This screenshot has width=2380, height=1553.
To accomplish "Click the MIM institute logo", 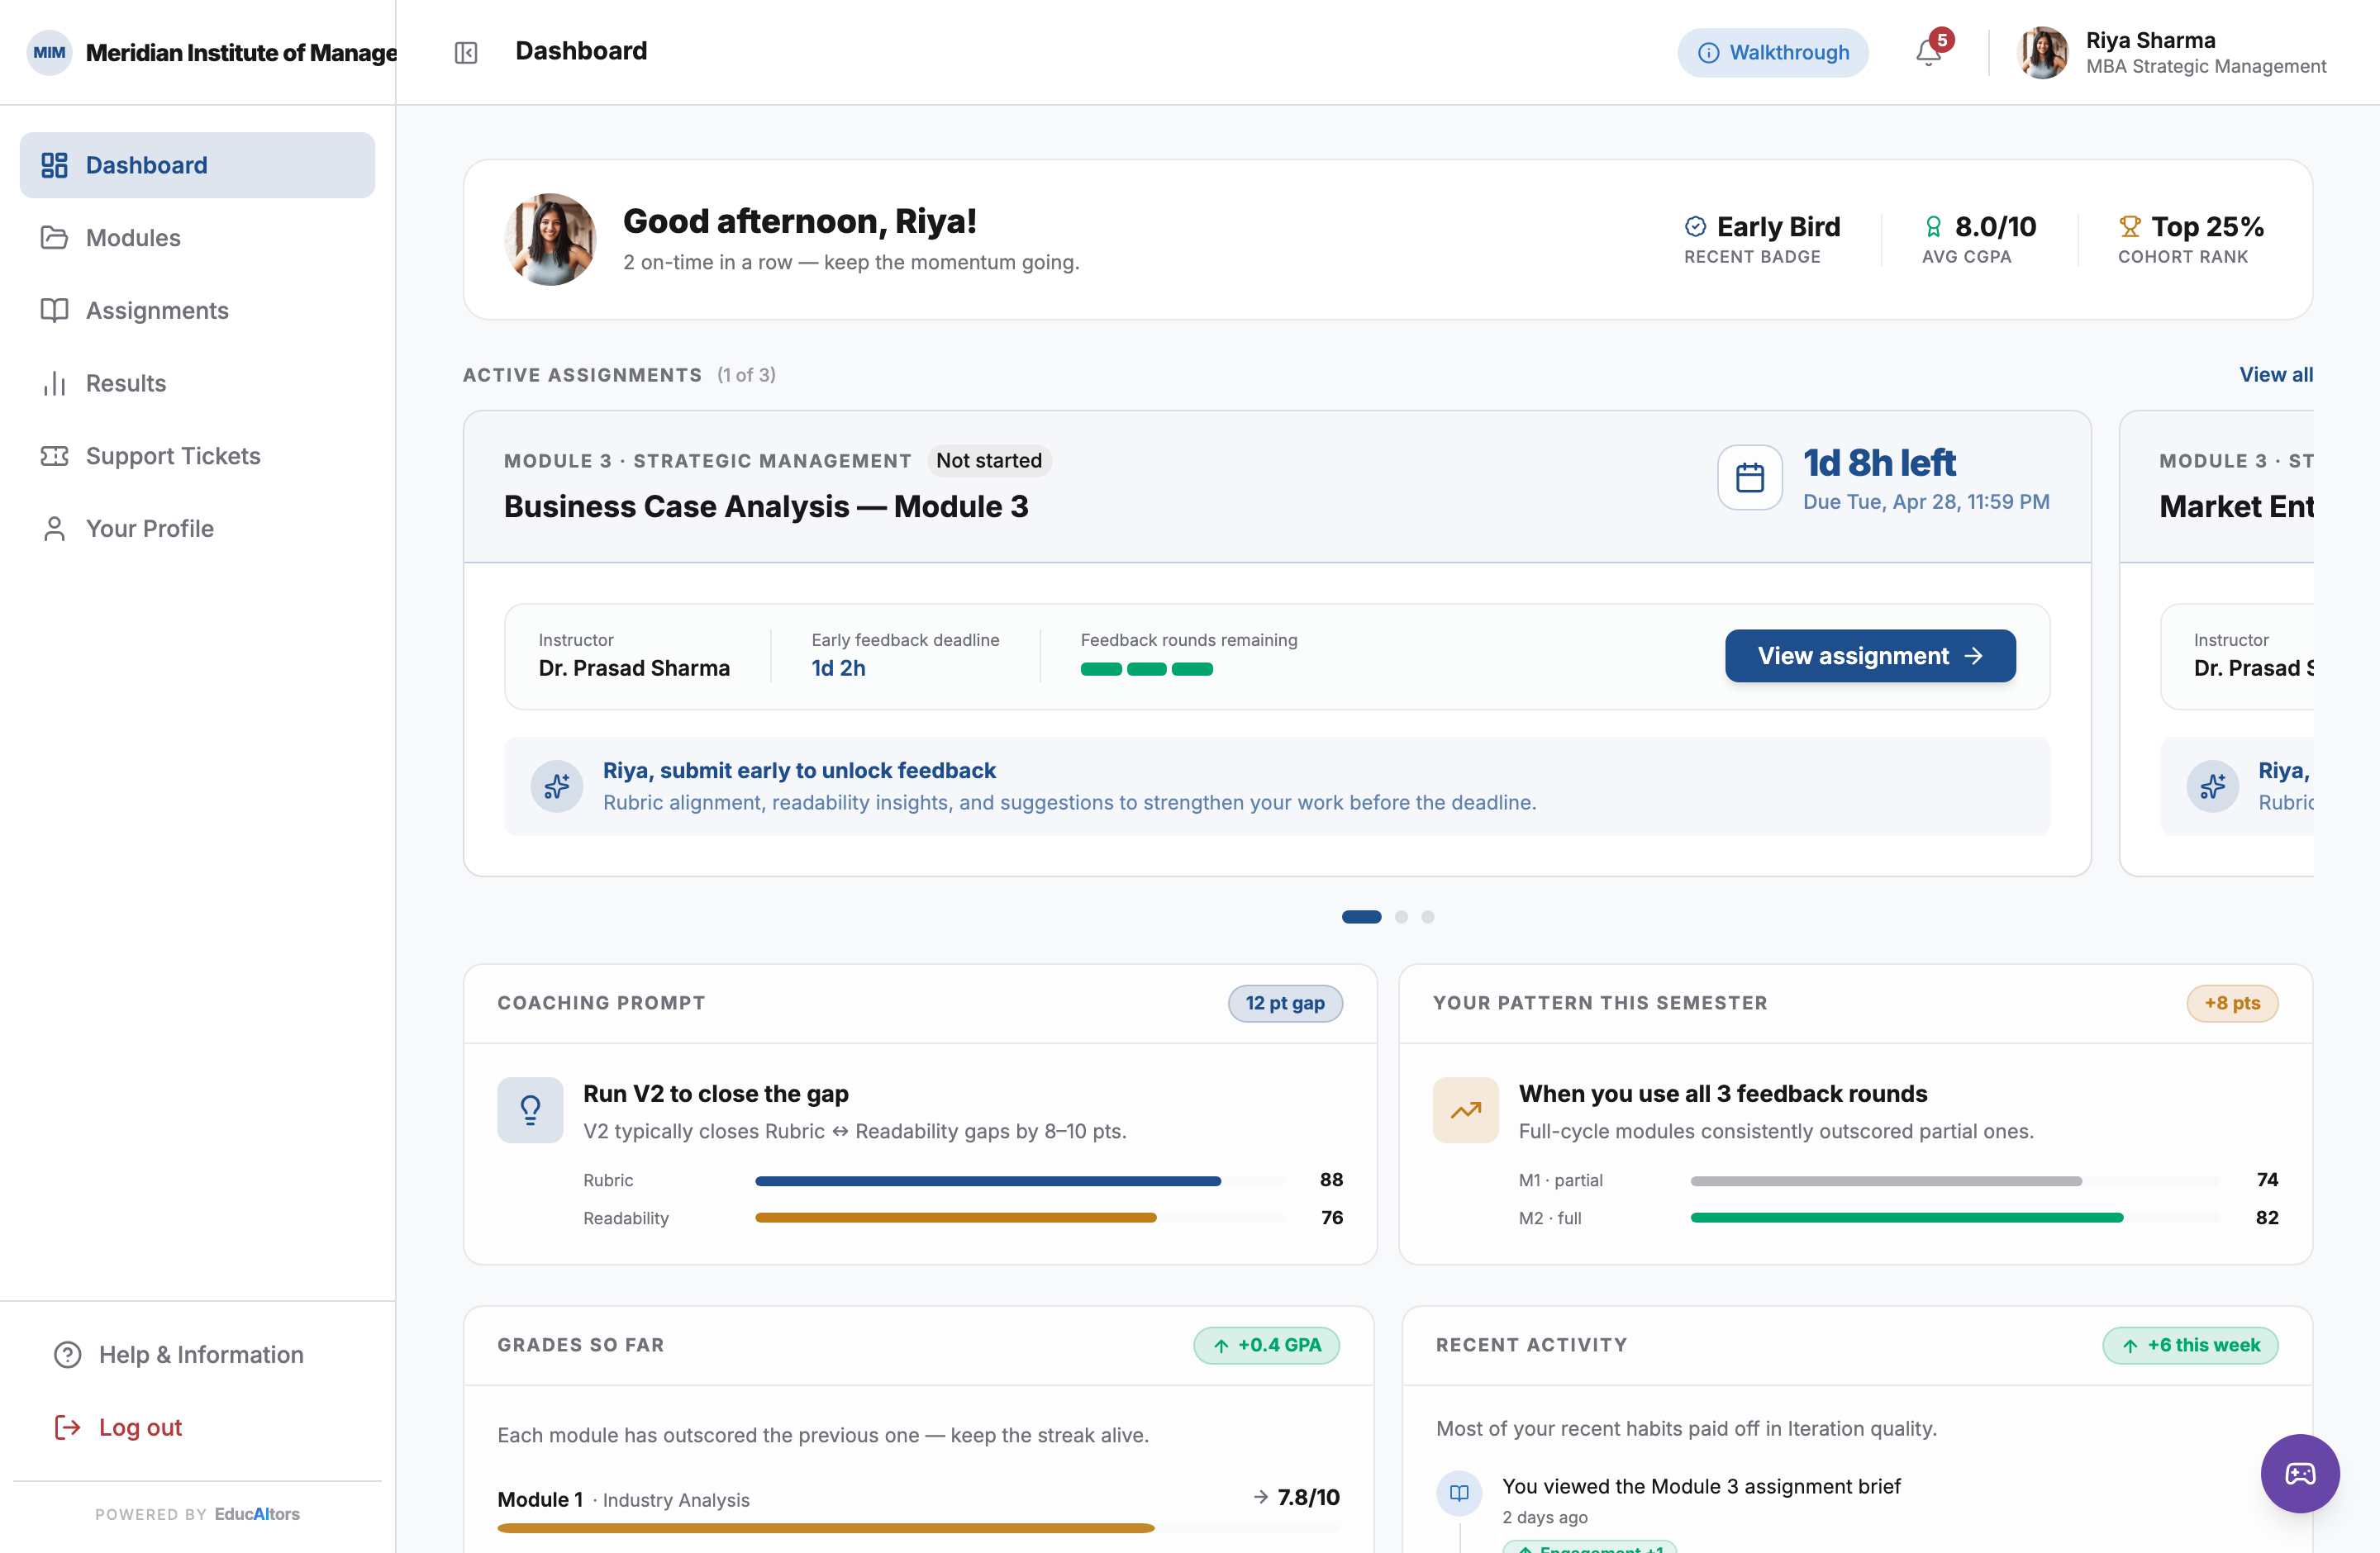I will tap(49, 52).
